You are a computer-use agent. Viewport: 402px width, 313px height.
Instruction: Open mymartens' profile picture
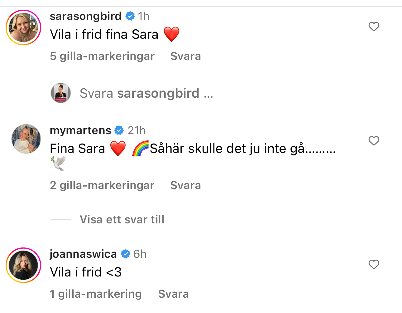tap(26, 139)
